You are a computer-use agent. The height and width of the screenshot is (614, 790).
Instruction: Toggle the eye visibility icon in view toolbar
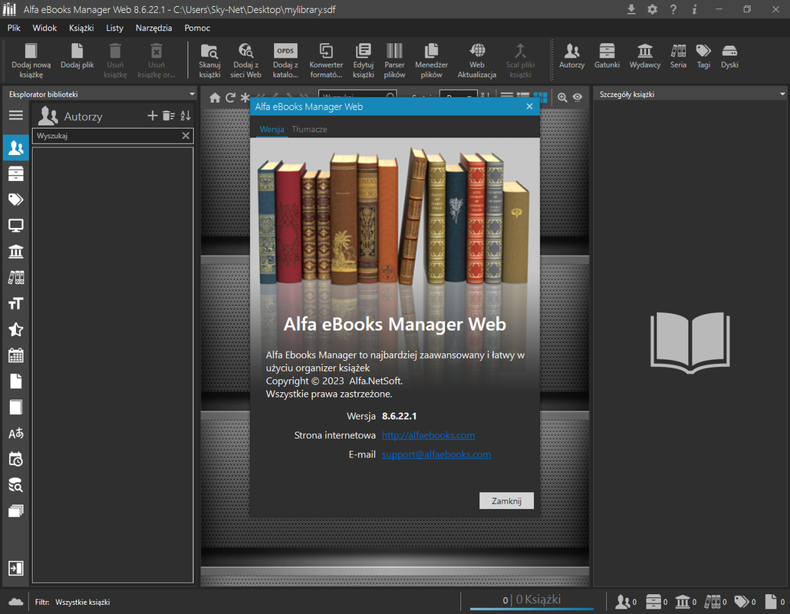tap(578, 97)
